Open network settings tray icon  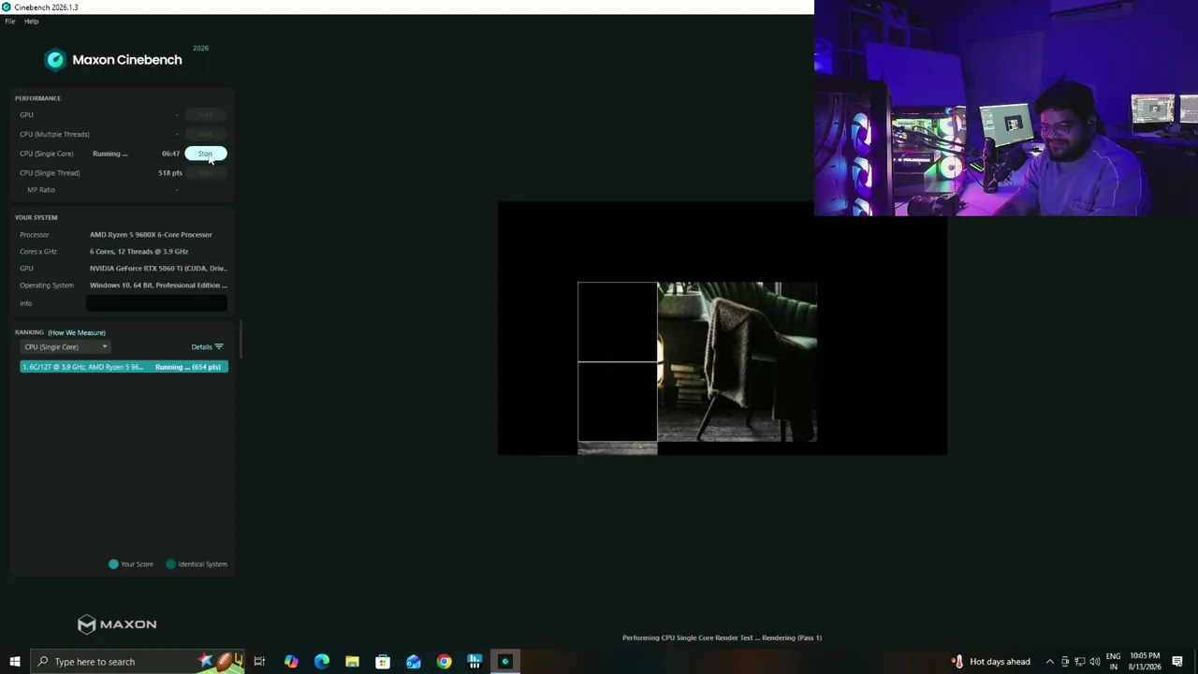(x=1079, y=662)
